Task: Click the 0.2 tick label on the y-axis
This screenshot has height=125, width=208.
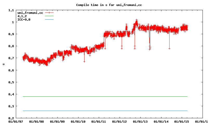Action: pos(11,118)
